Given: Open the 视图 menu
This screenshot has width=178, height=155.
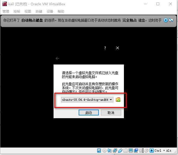Looking at the screenshot, I should [x=28, y=11].
